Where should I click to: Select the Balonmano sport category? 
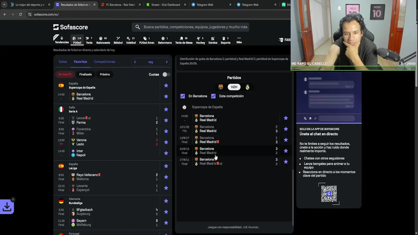click(x=165, y=40)
